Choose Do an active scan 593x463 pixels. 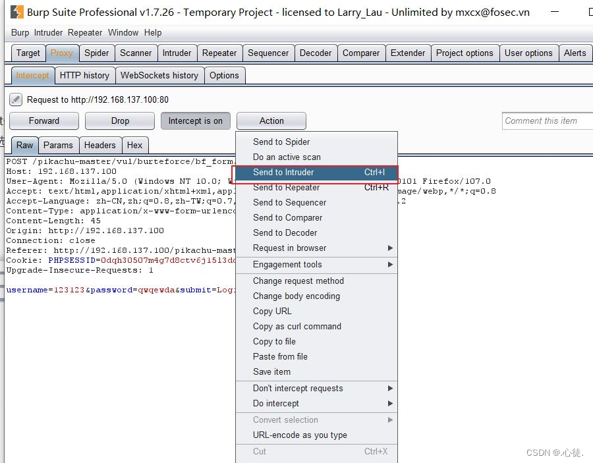(x=316, y=157)
